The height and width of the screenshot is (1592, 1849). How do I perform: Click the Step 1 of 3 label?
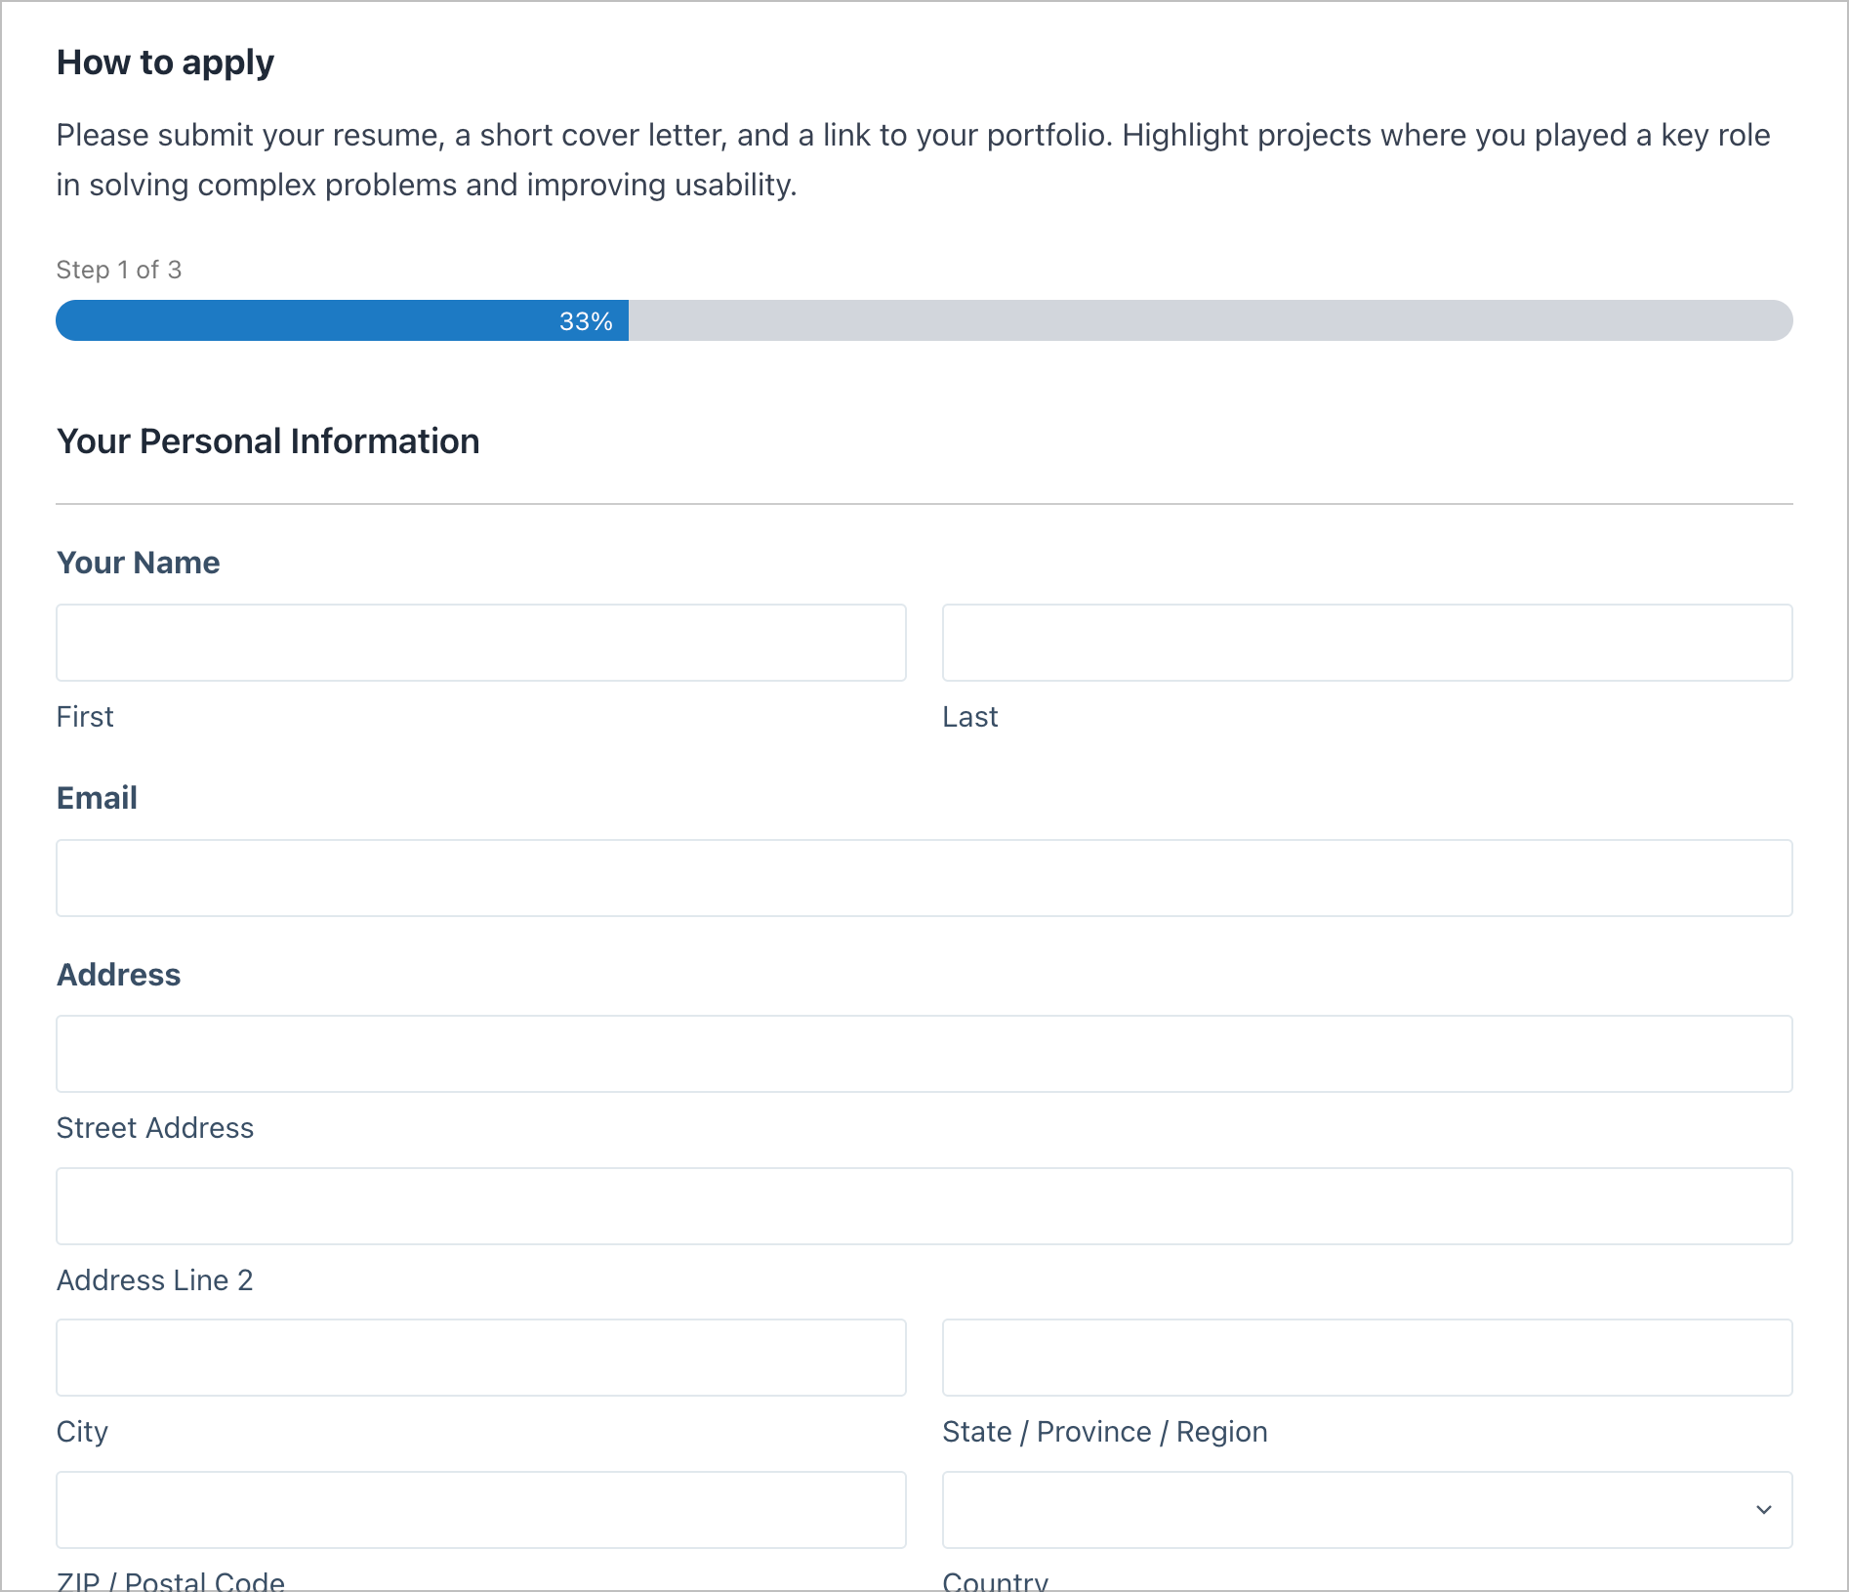click(119, 270)
